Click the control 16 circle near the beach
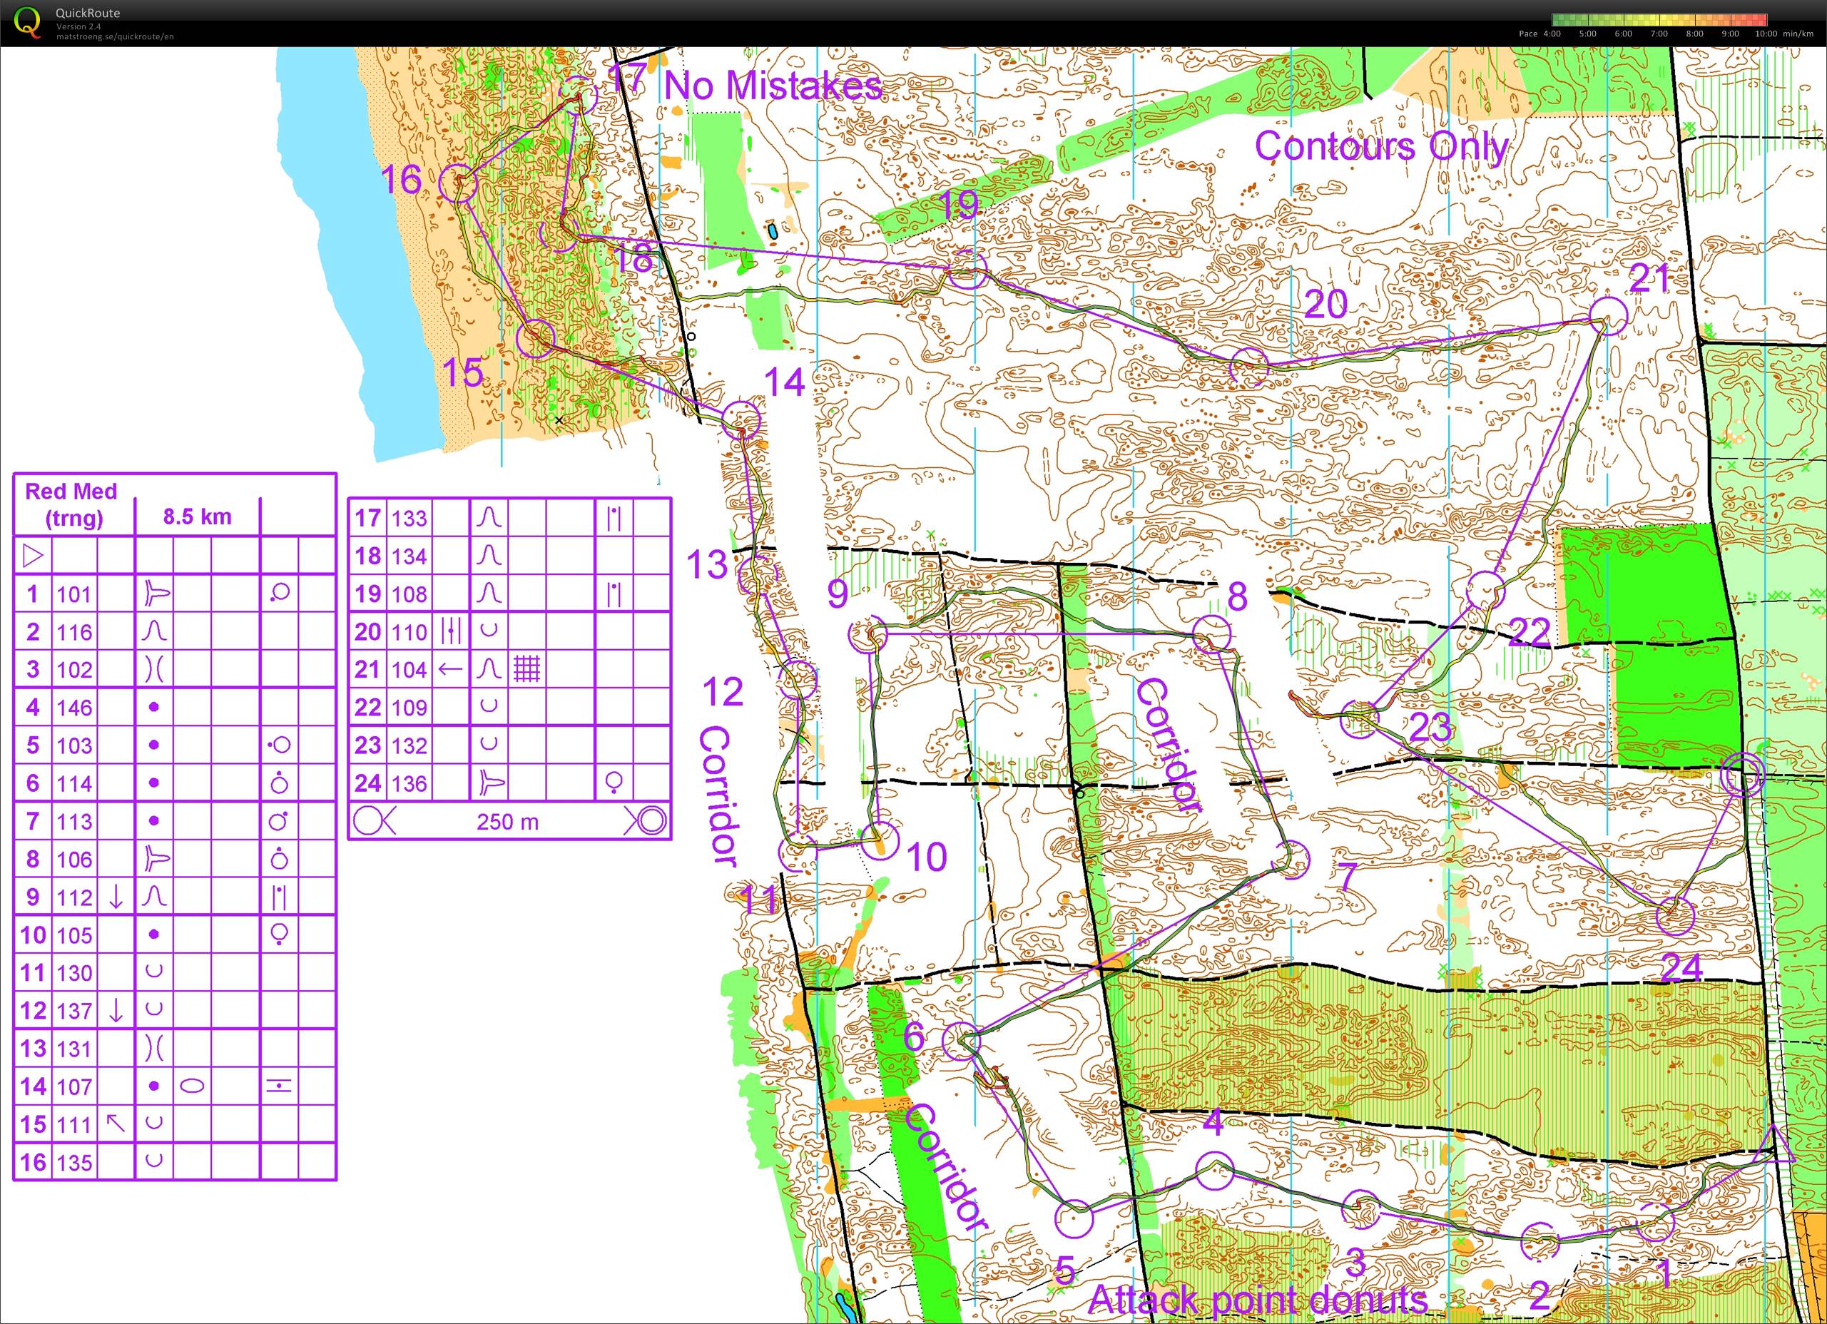 click(x=459, y=183)
